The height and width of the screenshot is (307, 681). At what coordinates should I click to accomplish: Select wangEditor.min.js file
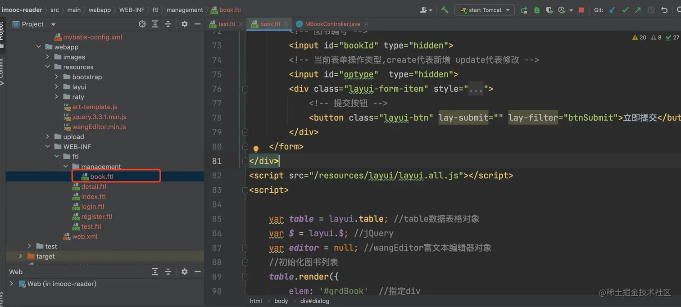click(99, 127)
